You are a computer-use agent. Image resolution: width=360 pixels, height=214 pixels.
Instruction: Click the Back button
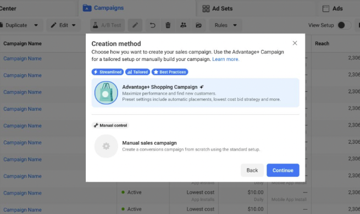point(252,170)
